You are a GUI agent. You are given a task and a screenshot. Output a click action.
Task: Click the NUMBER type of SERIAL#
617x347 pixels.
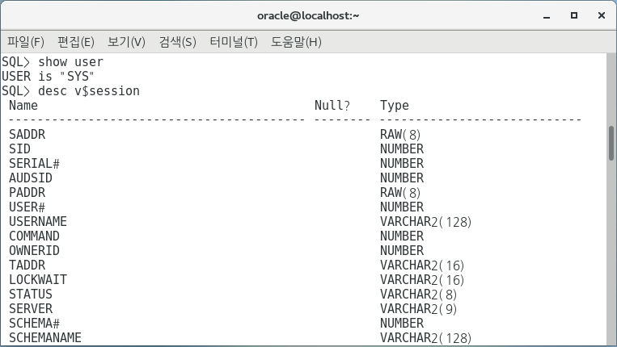pos(402,163)
